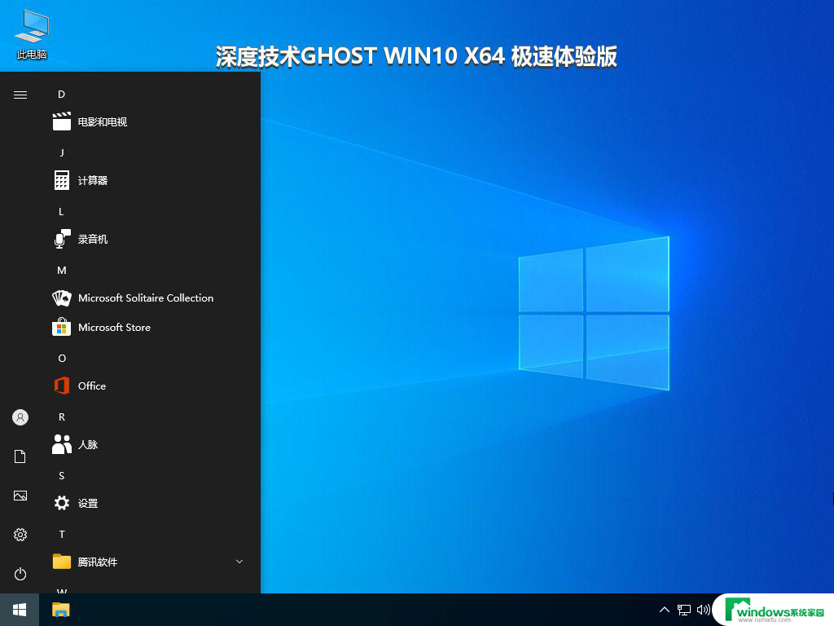Open Documents from Start sidebar

20,456
